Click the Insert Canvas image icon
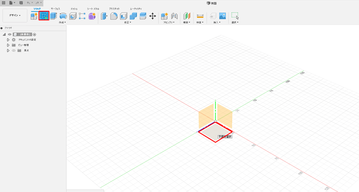359x192 pixels. click(222, 16)
